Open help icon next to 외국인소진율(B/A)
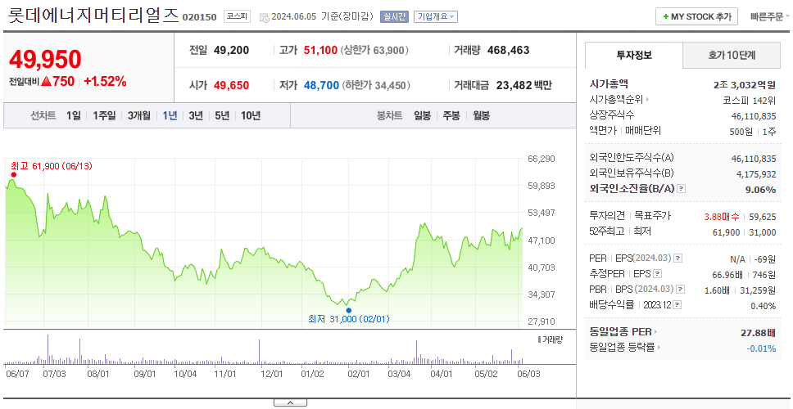Viewport: 793px width, 409px height. click(x=682, y=189)
